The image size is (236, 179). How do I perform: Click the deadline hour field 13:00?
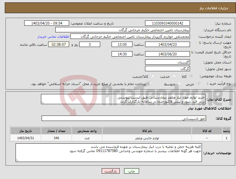point(122,44)
